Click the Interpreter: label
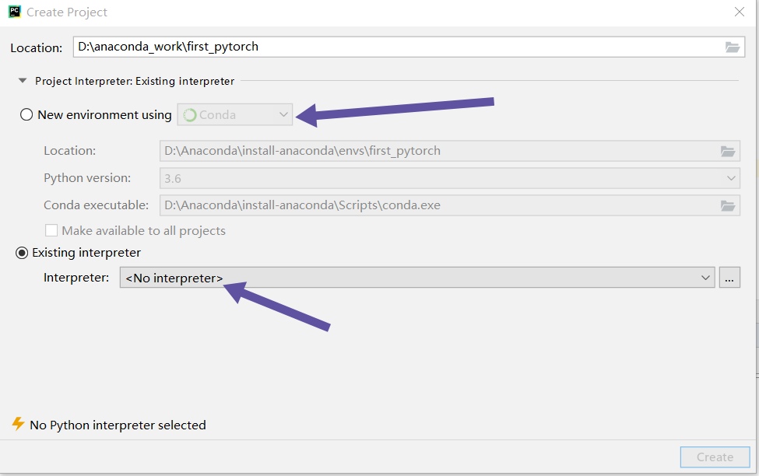The image size is (759, 476). click(x=76, y=277)
